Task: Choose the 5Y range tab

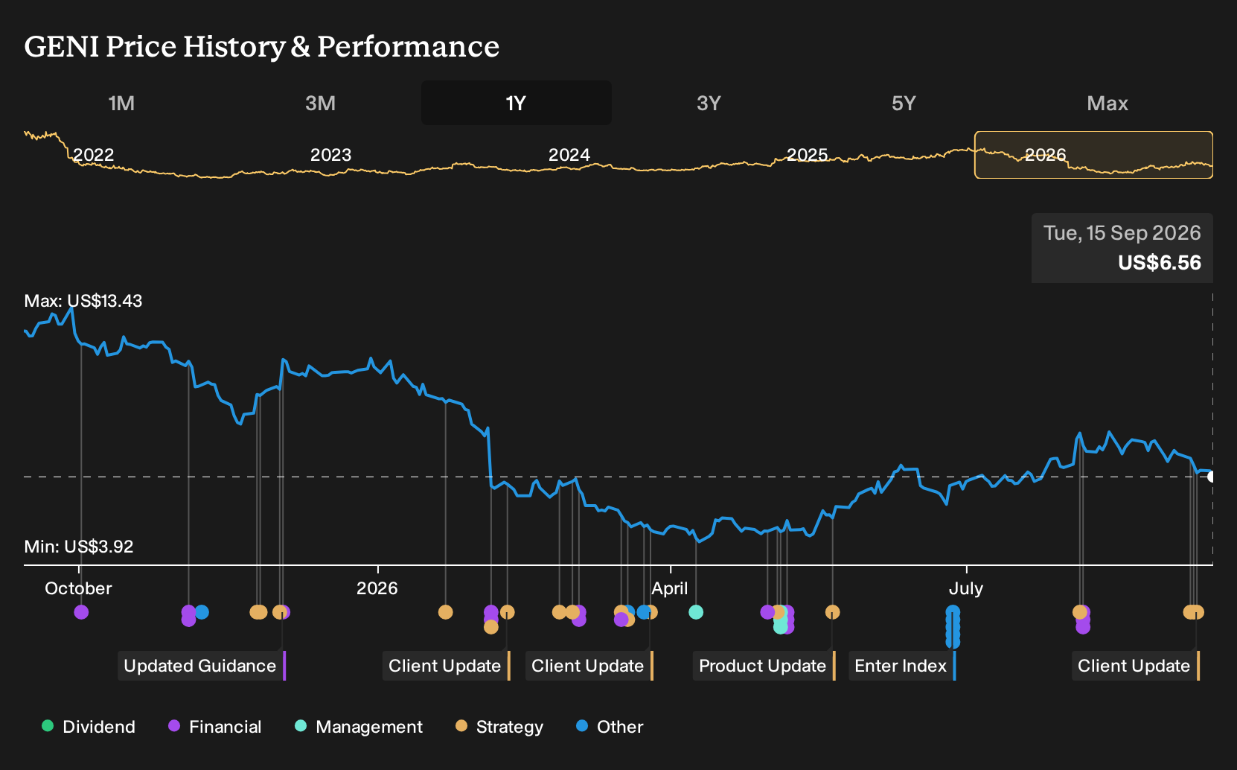Action: pyautogui.click(x=904, y=103)
